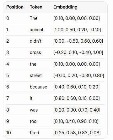Click embedding [0.25, 0.58, 0.83, 0.08]

point(77,133)
